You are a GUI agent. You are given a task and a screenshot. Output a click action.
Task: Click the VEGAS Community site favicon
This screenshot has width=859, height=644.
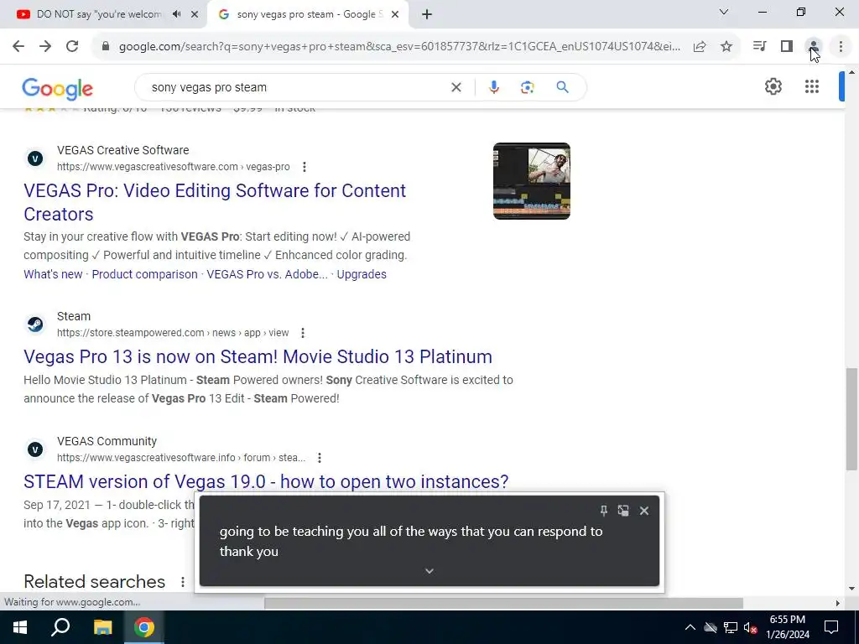35,449
